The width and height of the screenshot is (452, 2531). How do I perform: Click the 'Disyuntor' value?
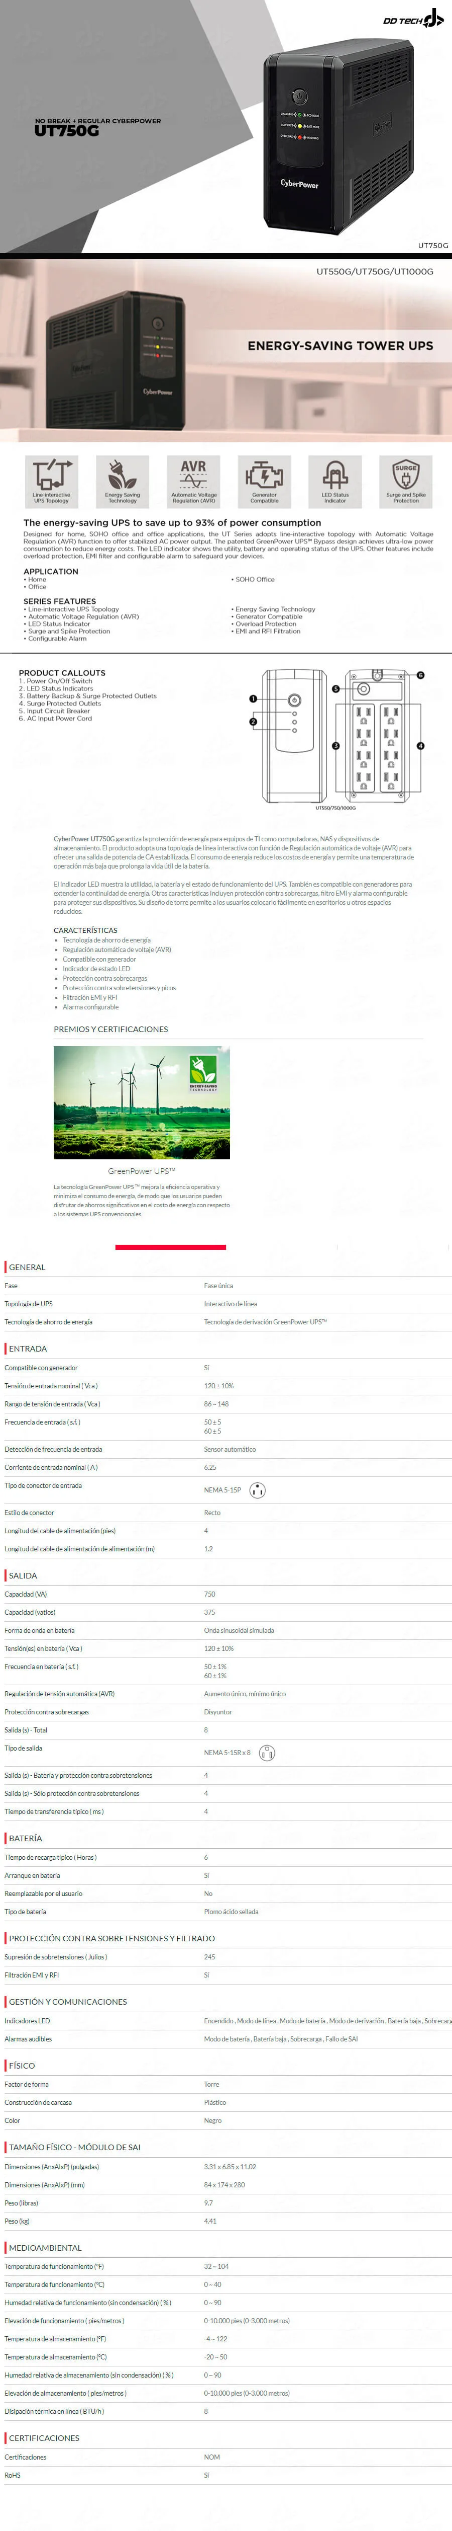(217, 1711)
